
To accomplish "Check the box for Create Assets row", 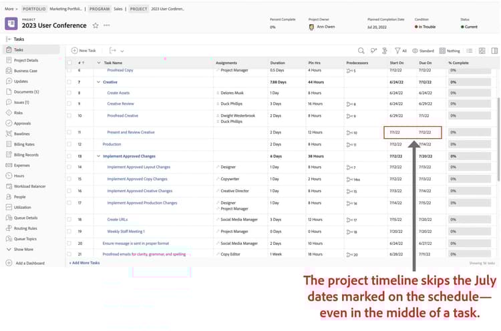I will point(69,93).
